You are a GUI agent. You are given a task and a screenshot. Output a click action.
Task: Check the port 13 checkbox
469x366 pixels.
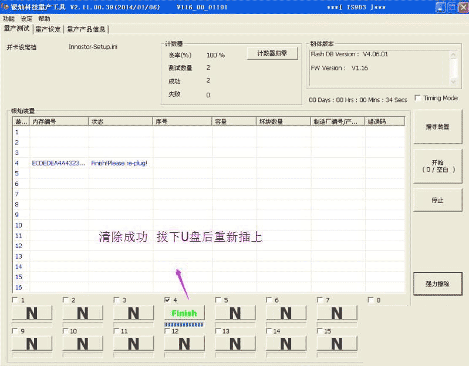[x=218, y=331]
